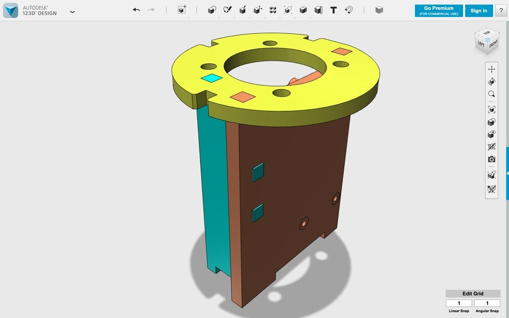The height and width of the screenshot is (318, 509).
Task: Toggle grid visibility in the navigation bar
Action: tap(492, 147)
